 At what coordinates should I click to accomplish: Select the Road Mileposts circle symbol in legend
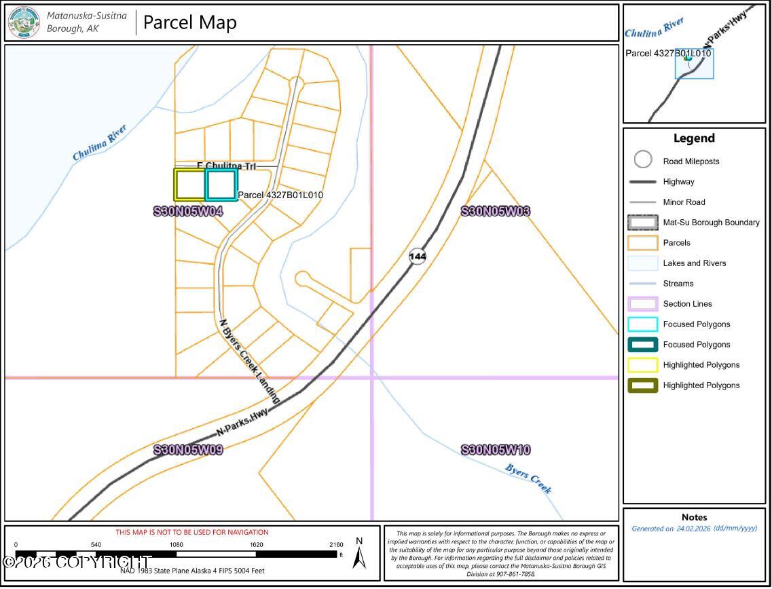(642, 161)
